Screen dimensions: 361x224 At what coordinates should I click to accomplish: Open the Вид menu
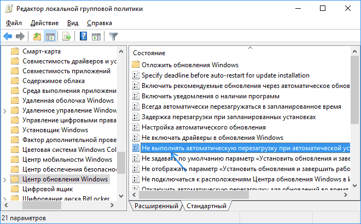(x=73, y=23)
